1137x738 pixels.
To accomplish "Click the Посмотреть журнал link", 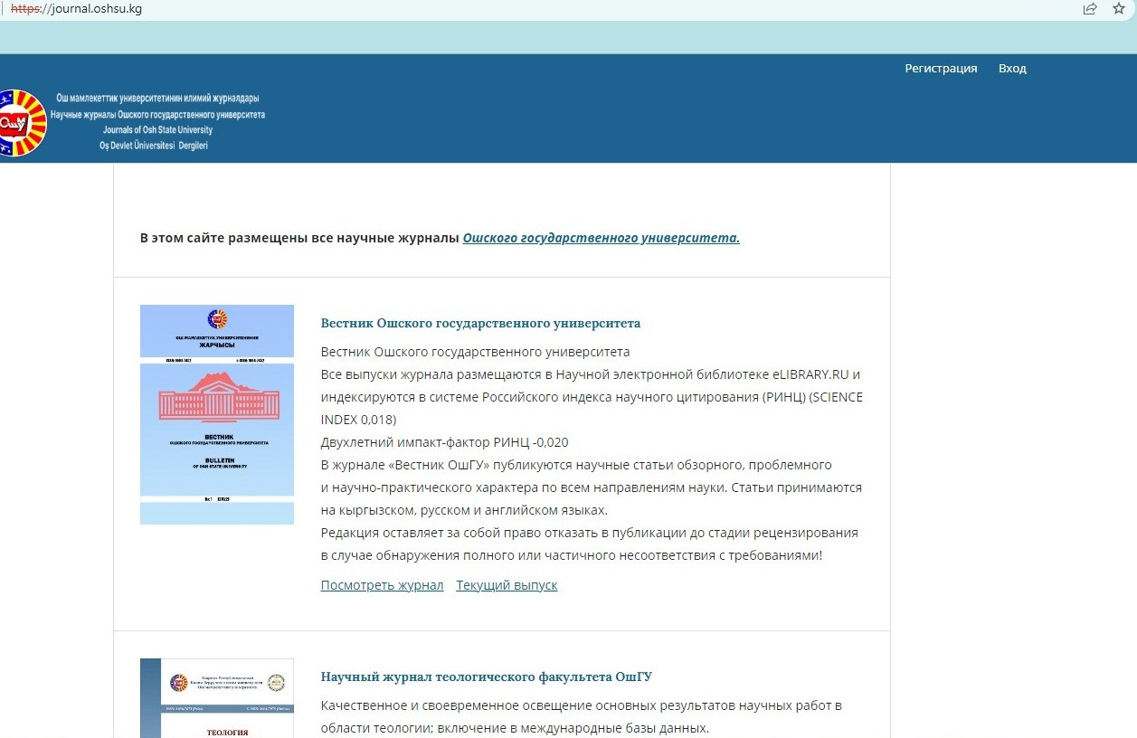I will [382, 585].
